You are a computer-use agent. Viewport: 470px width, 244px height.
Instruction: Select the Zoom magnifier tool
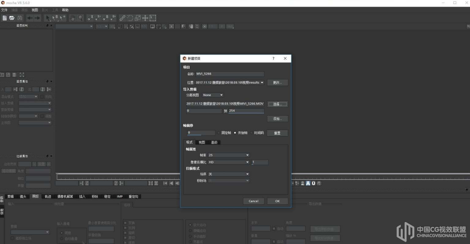tap(80, 18)
